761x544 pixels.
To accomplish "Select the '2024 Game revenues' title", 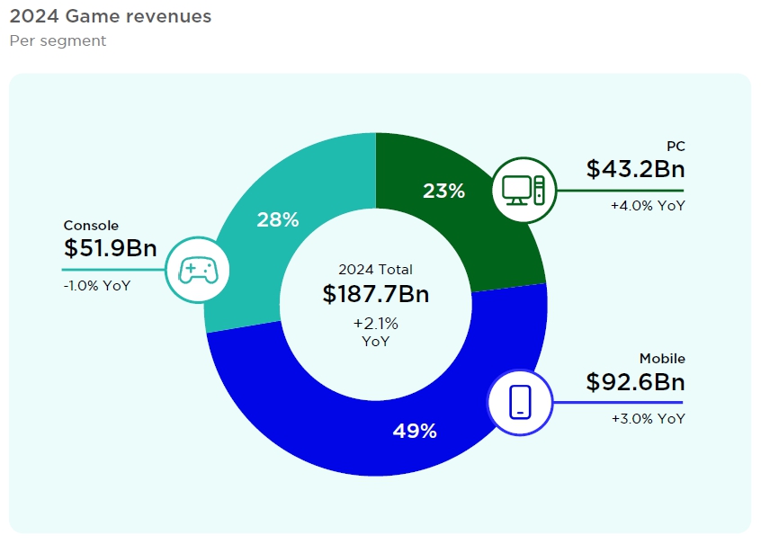I will click(x=111, y=16).
